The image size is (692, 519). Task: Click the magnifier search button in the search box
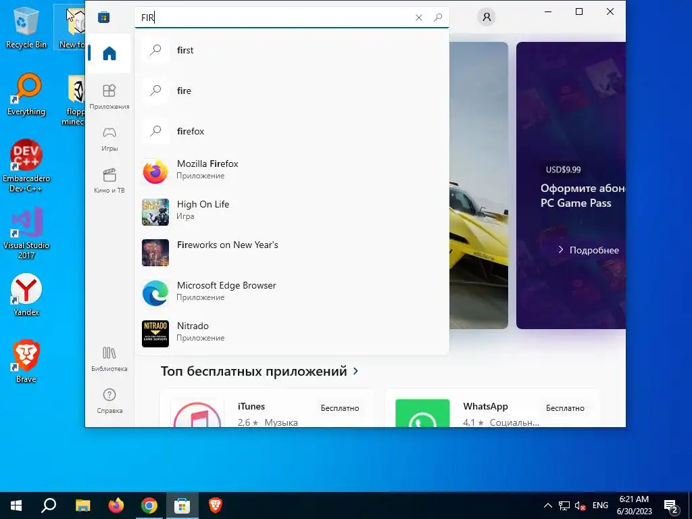click(438, 18)
